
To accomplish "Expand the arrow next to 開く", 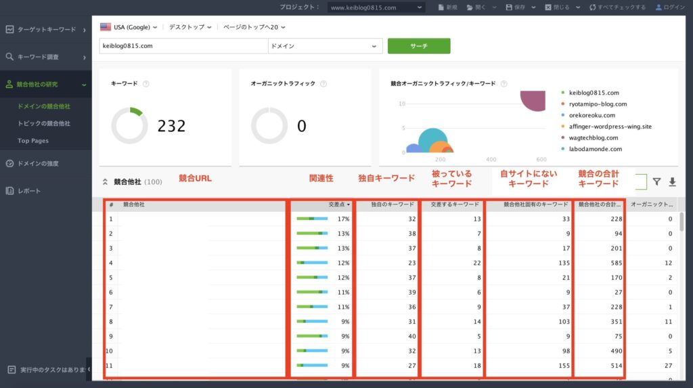I will [x=494, y=7].
